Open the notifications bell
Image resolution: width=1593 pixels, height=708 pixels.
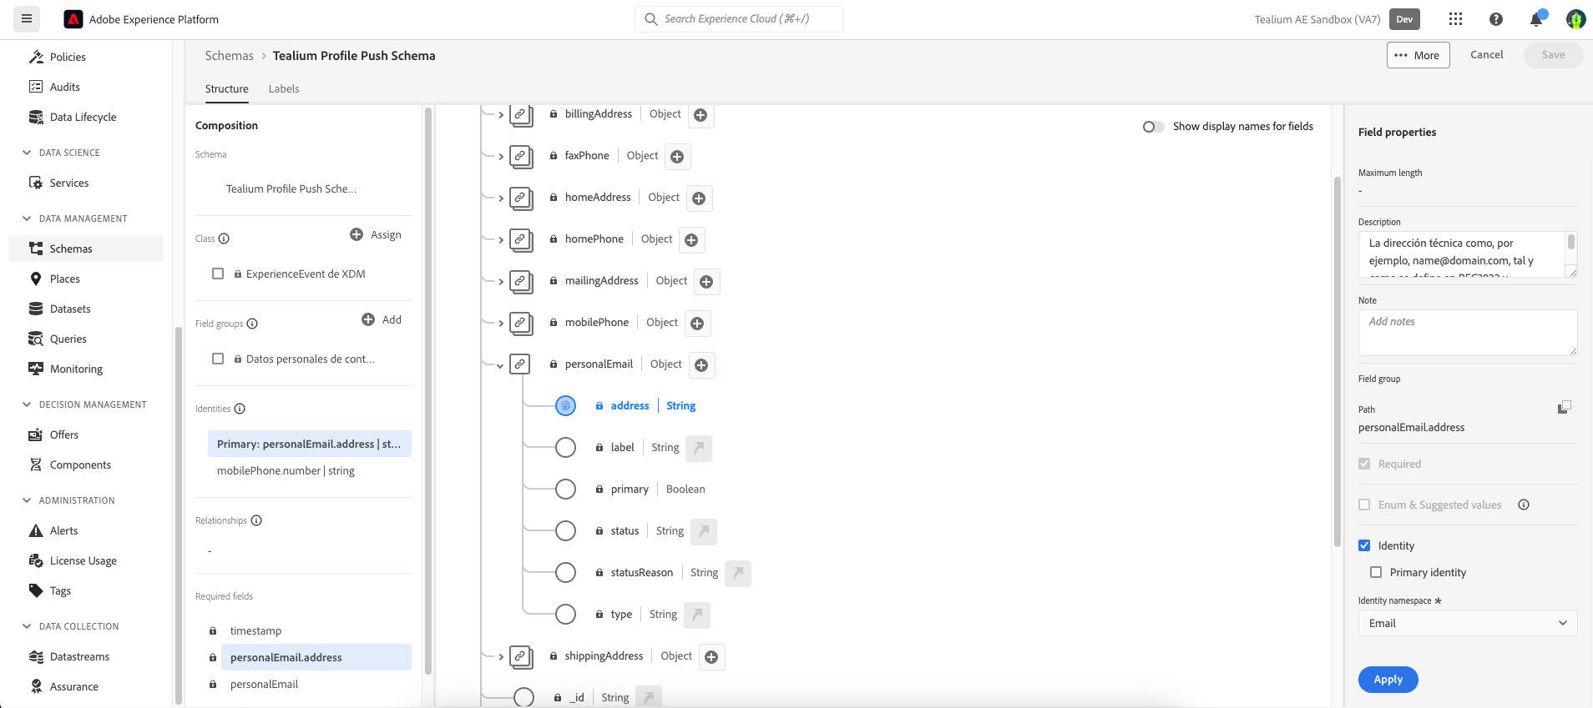1536,19
